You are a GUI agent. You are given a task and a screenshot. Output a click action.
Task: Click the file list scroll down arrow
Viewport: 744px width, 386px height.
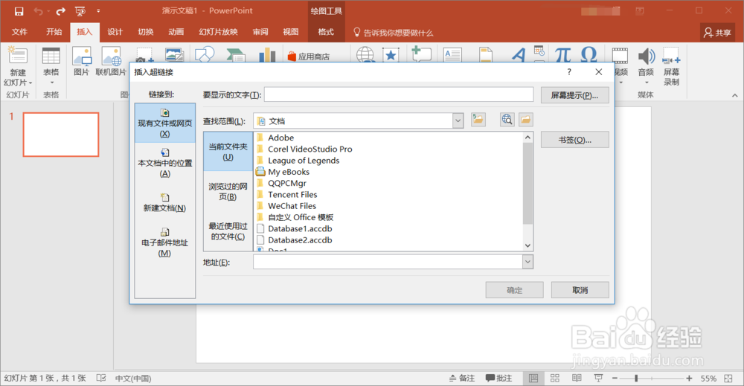527,245
